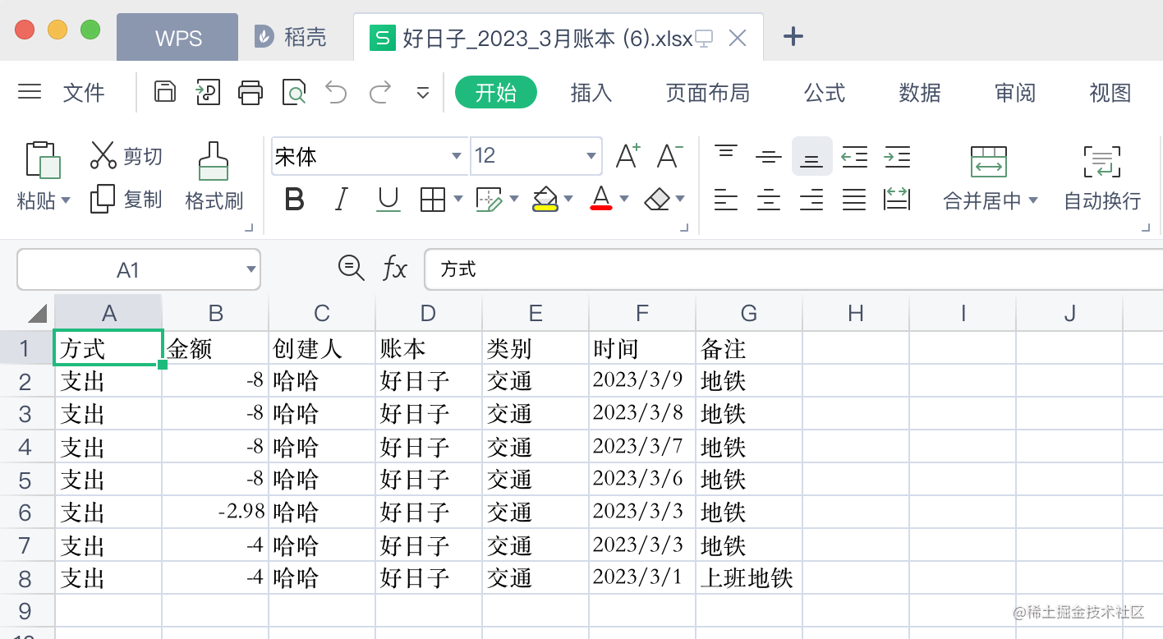Screen dimensions: 1163x639
Task: Open new tab with plus icon
Action: click(x=793, y=36)
